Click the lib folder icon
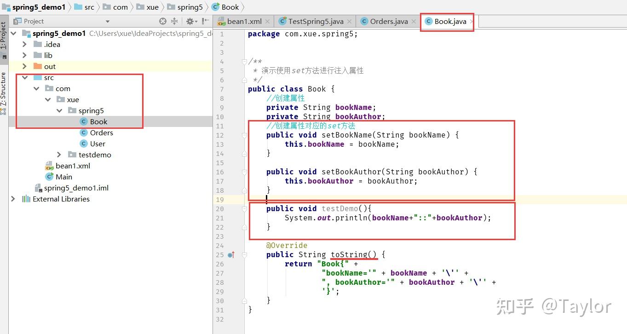Image resolution: width=627 pixels, height=334 pixels. pos(38,55)
